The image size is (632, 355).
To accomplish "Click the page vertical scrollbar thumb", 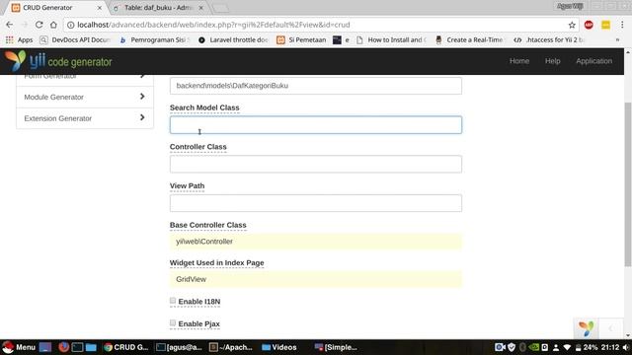I will pos(628,184).
